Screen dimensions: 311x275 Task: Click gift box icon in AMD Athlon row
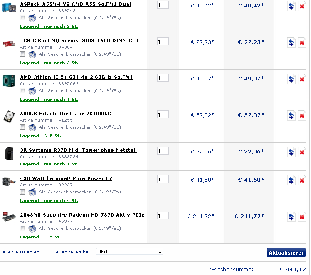point(32,91)
